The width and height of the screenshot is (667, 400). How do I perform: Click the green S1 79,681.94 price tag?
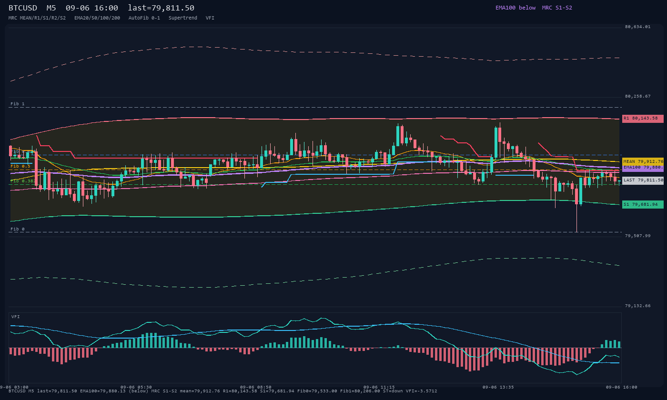(643, 204)
